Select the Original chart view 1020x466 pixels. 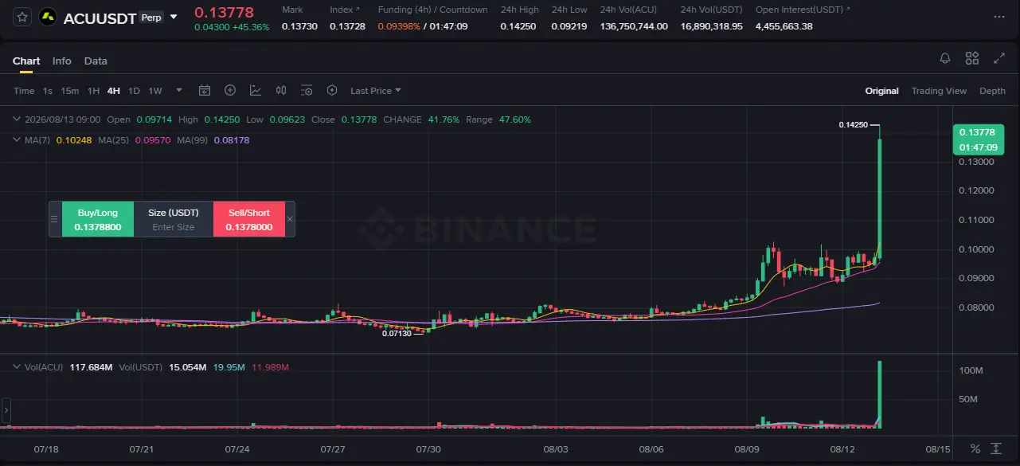point(882,91)
